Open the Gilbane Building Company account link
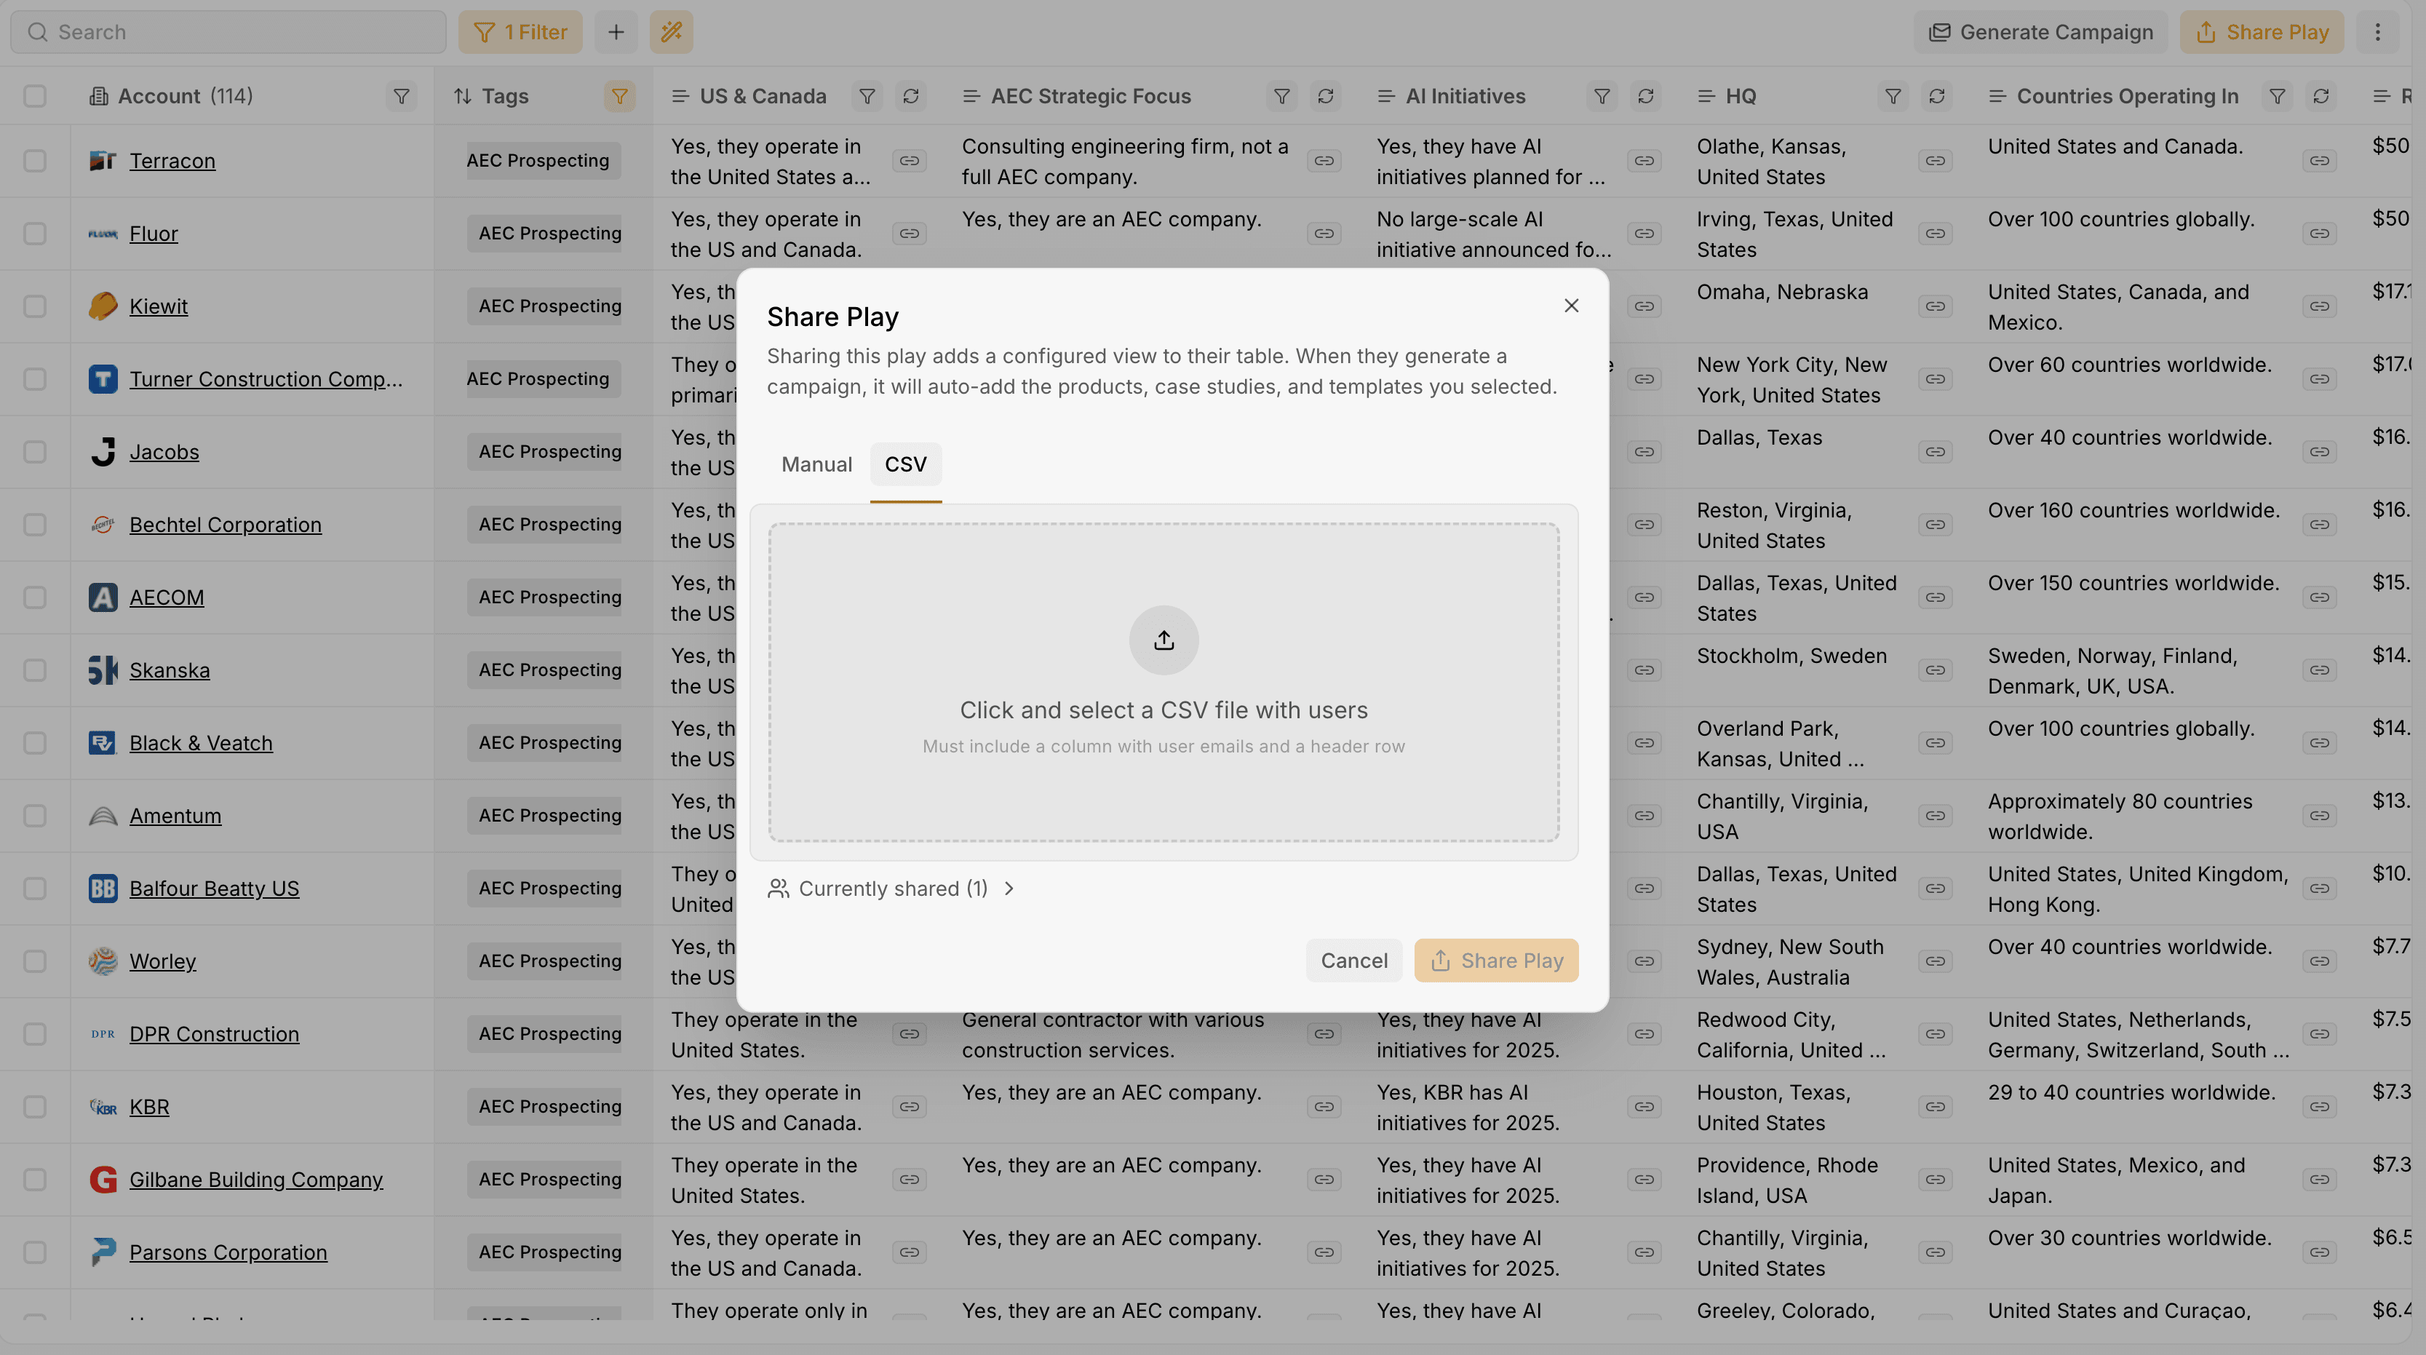Screen dimensions: 2426x1355 pyautogui.click(x=255, y=1180)
